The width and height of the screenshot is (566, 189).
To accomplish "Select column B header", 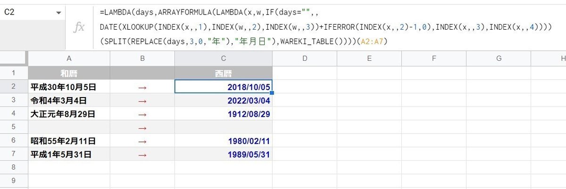I will point(142,58).
